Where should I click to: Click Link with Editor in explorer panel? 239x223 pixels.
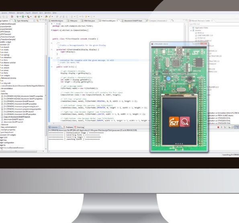point(37,20)
